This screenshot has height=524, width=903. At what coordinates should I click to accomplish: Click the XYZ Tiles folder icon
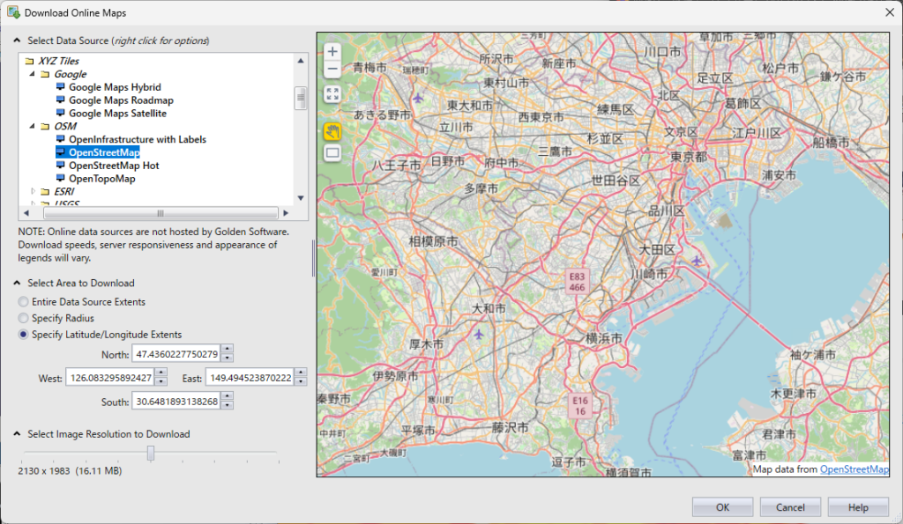(29, 61)
